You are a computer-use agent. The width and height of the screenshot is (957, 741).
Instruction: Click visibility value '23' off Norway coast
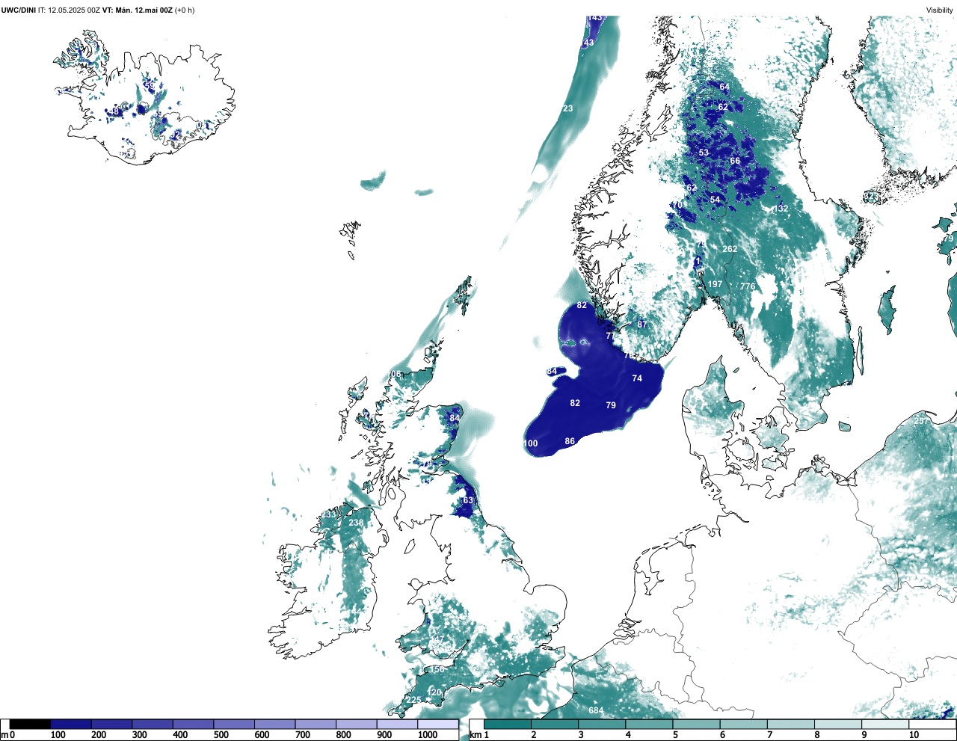coord(568,108)
